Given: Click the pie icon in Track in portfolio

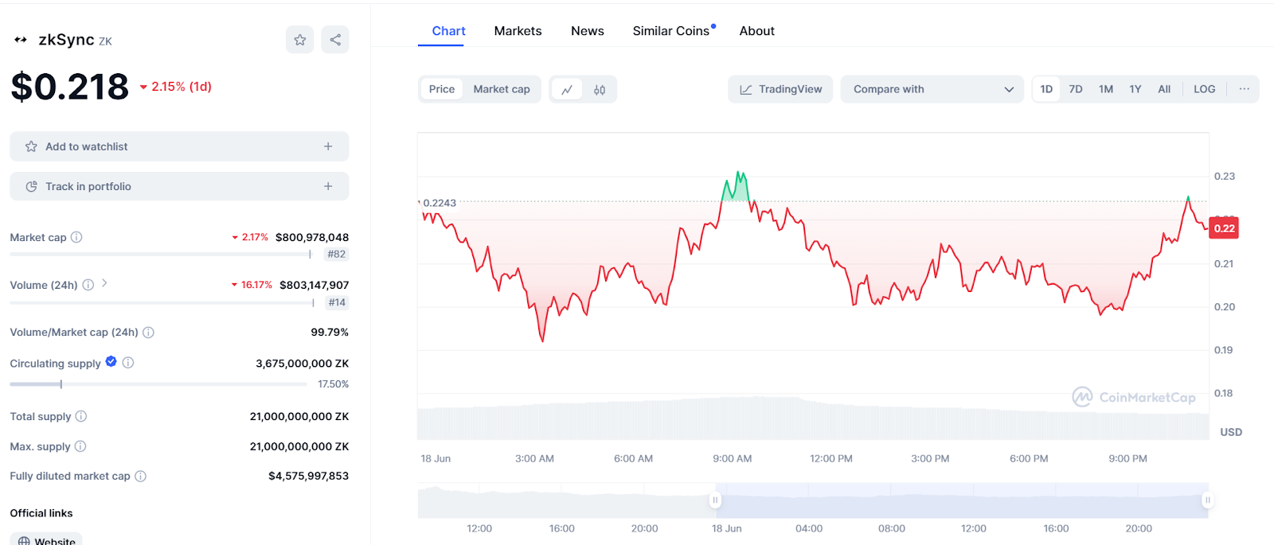Looking at the screenshot, I should [31, 186].
